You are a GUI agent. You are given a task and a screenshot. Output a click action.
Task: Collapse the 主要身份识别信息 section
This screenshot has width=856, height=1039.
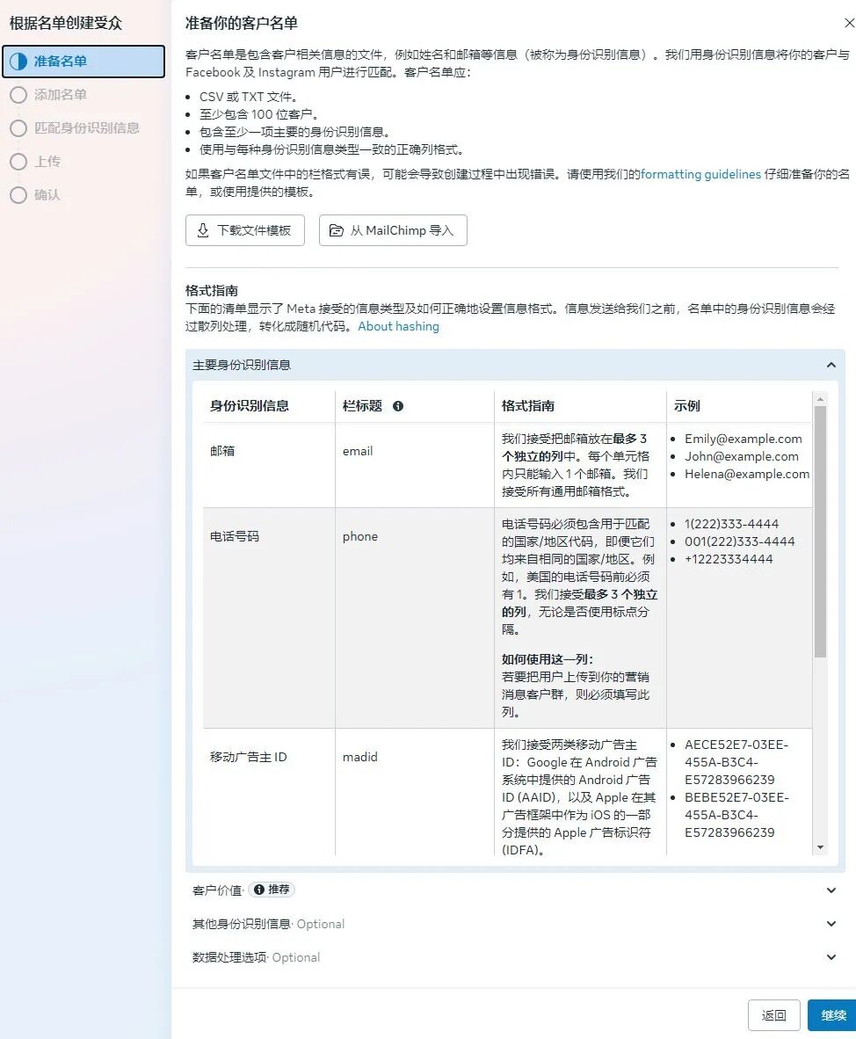coord(831,365)
